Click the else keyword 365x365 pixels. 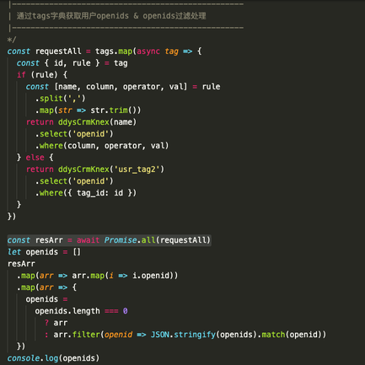click(35, 158)
